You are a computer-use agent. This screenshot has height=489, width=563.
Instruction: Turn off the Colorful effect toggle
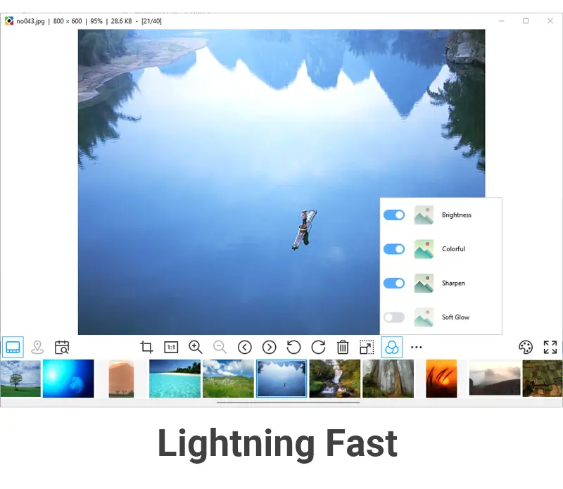coord(394,249)
